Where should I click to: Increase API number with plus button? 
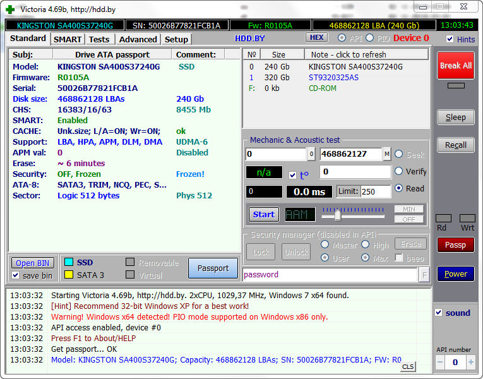pos(470,363)
